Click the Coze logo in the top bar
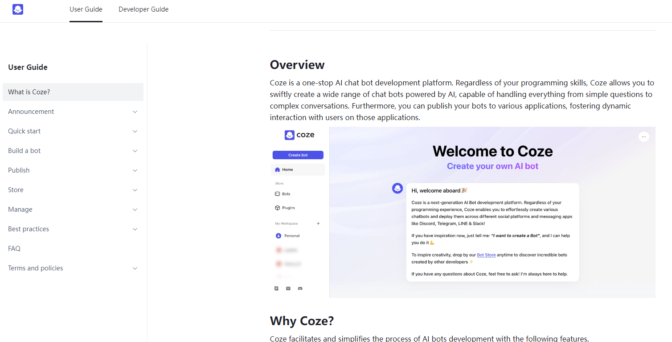 pyautogui.click(x=18, y=9)
